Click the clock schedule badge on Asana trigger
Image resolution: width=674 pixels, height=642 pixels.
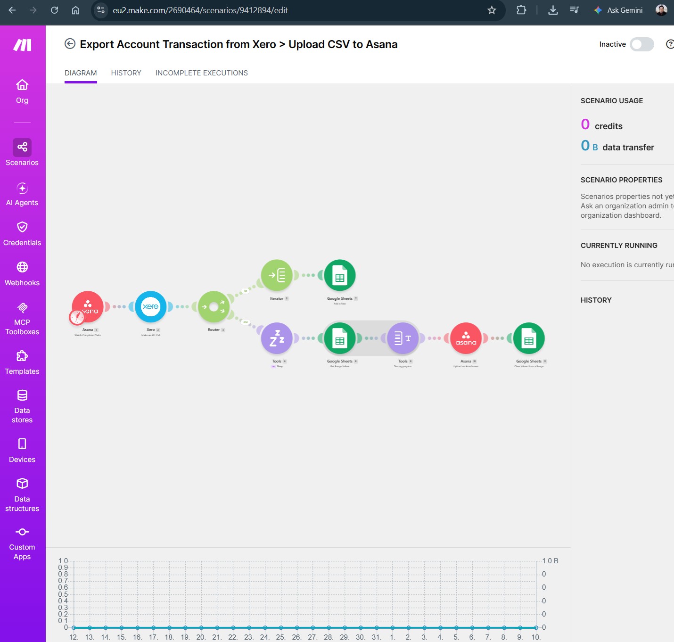[x=77, y=317]
